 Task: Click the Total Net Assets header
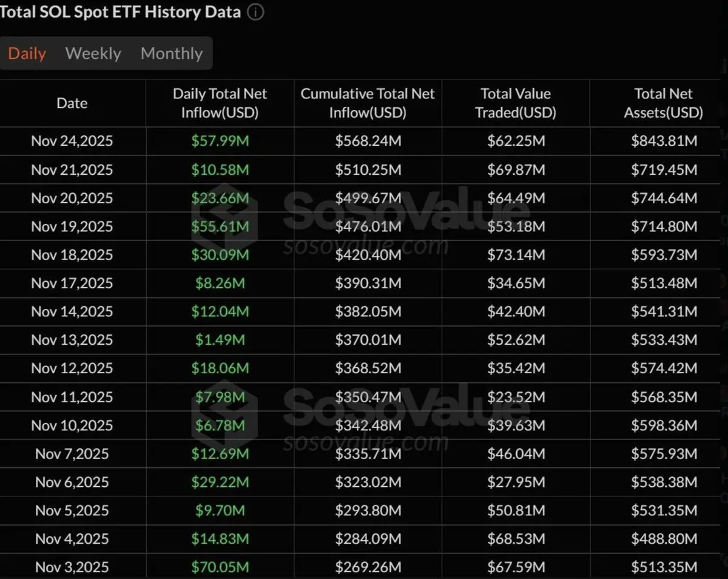664,103
